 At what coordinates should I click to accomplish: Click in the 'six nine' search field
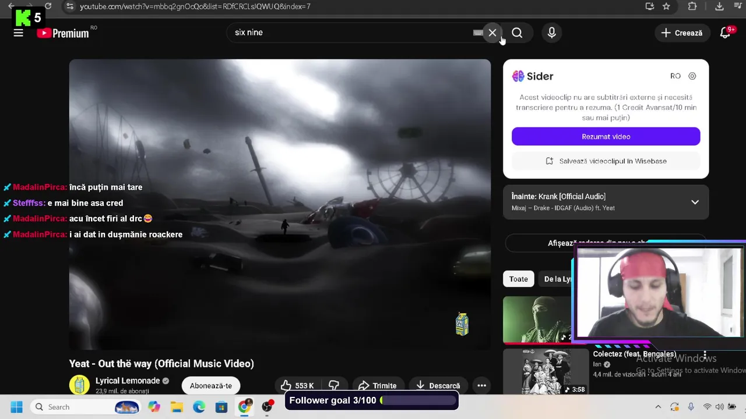click(x=350, y=33)
